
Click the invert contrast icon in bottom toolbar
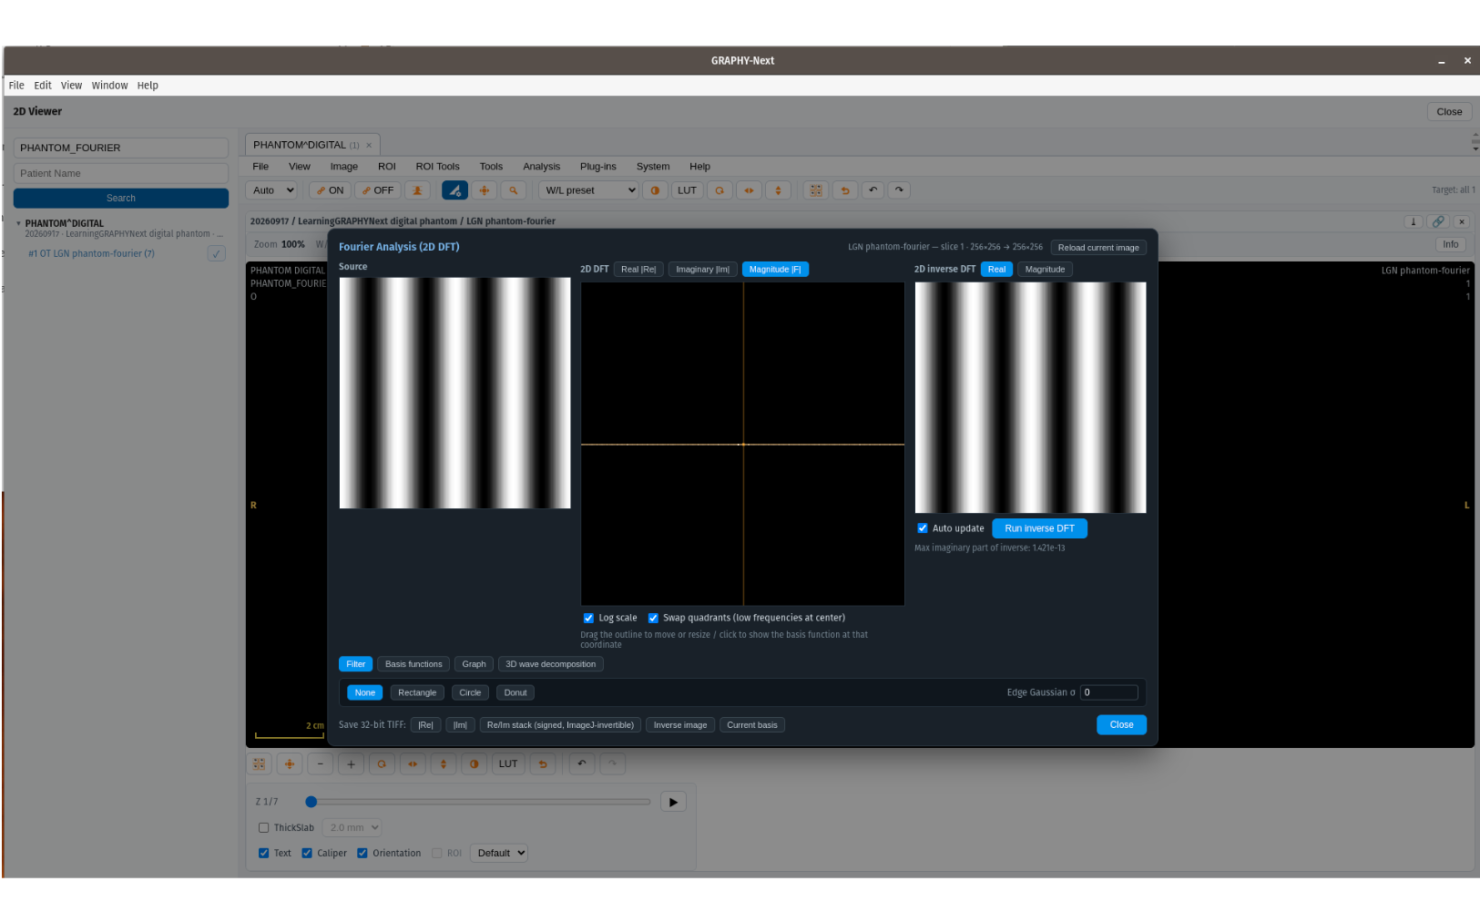click(475, 764)
